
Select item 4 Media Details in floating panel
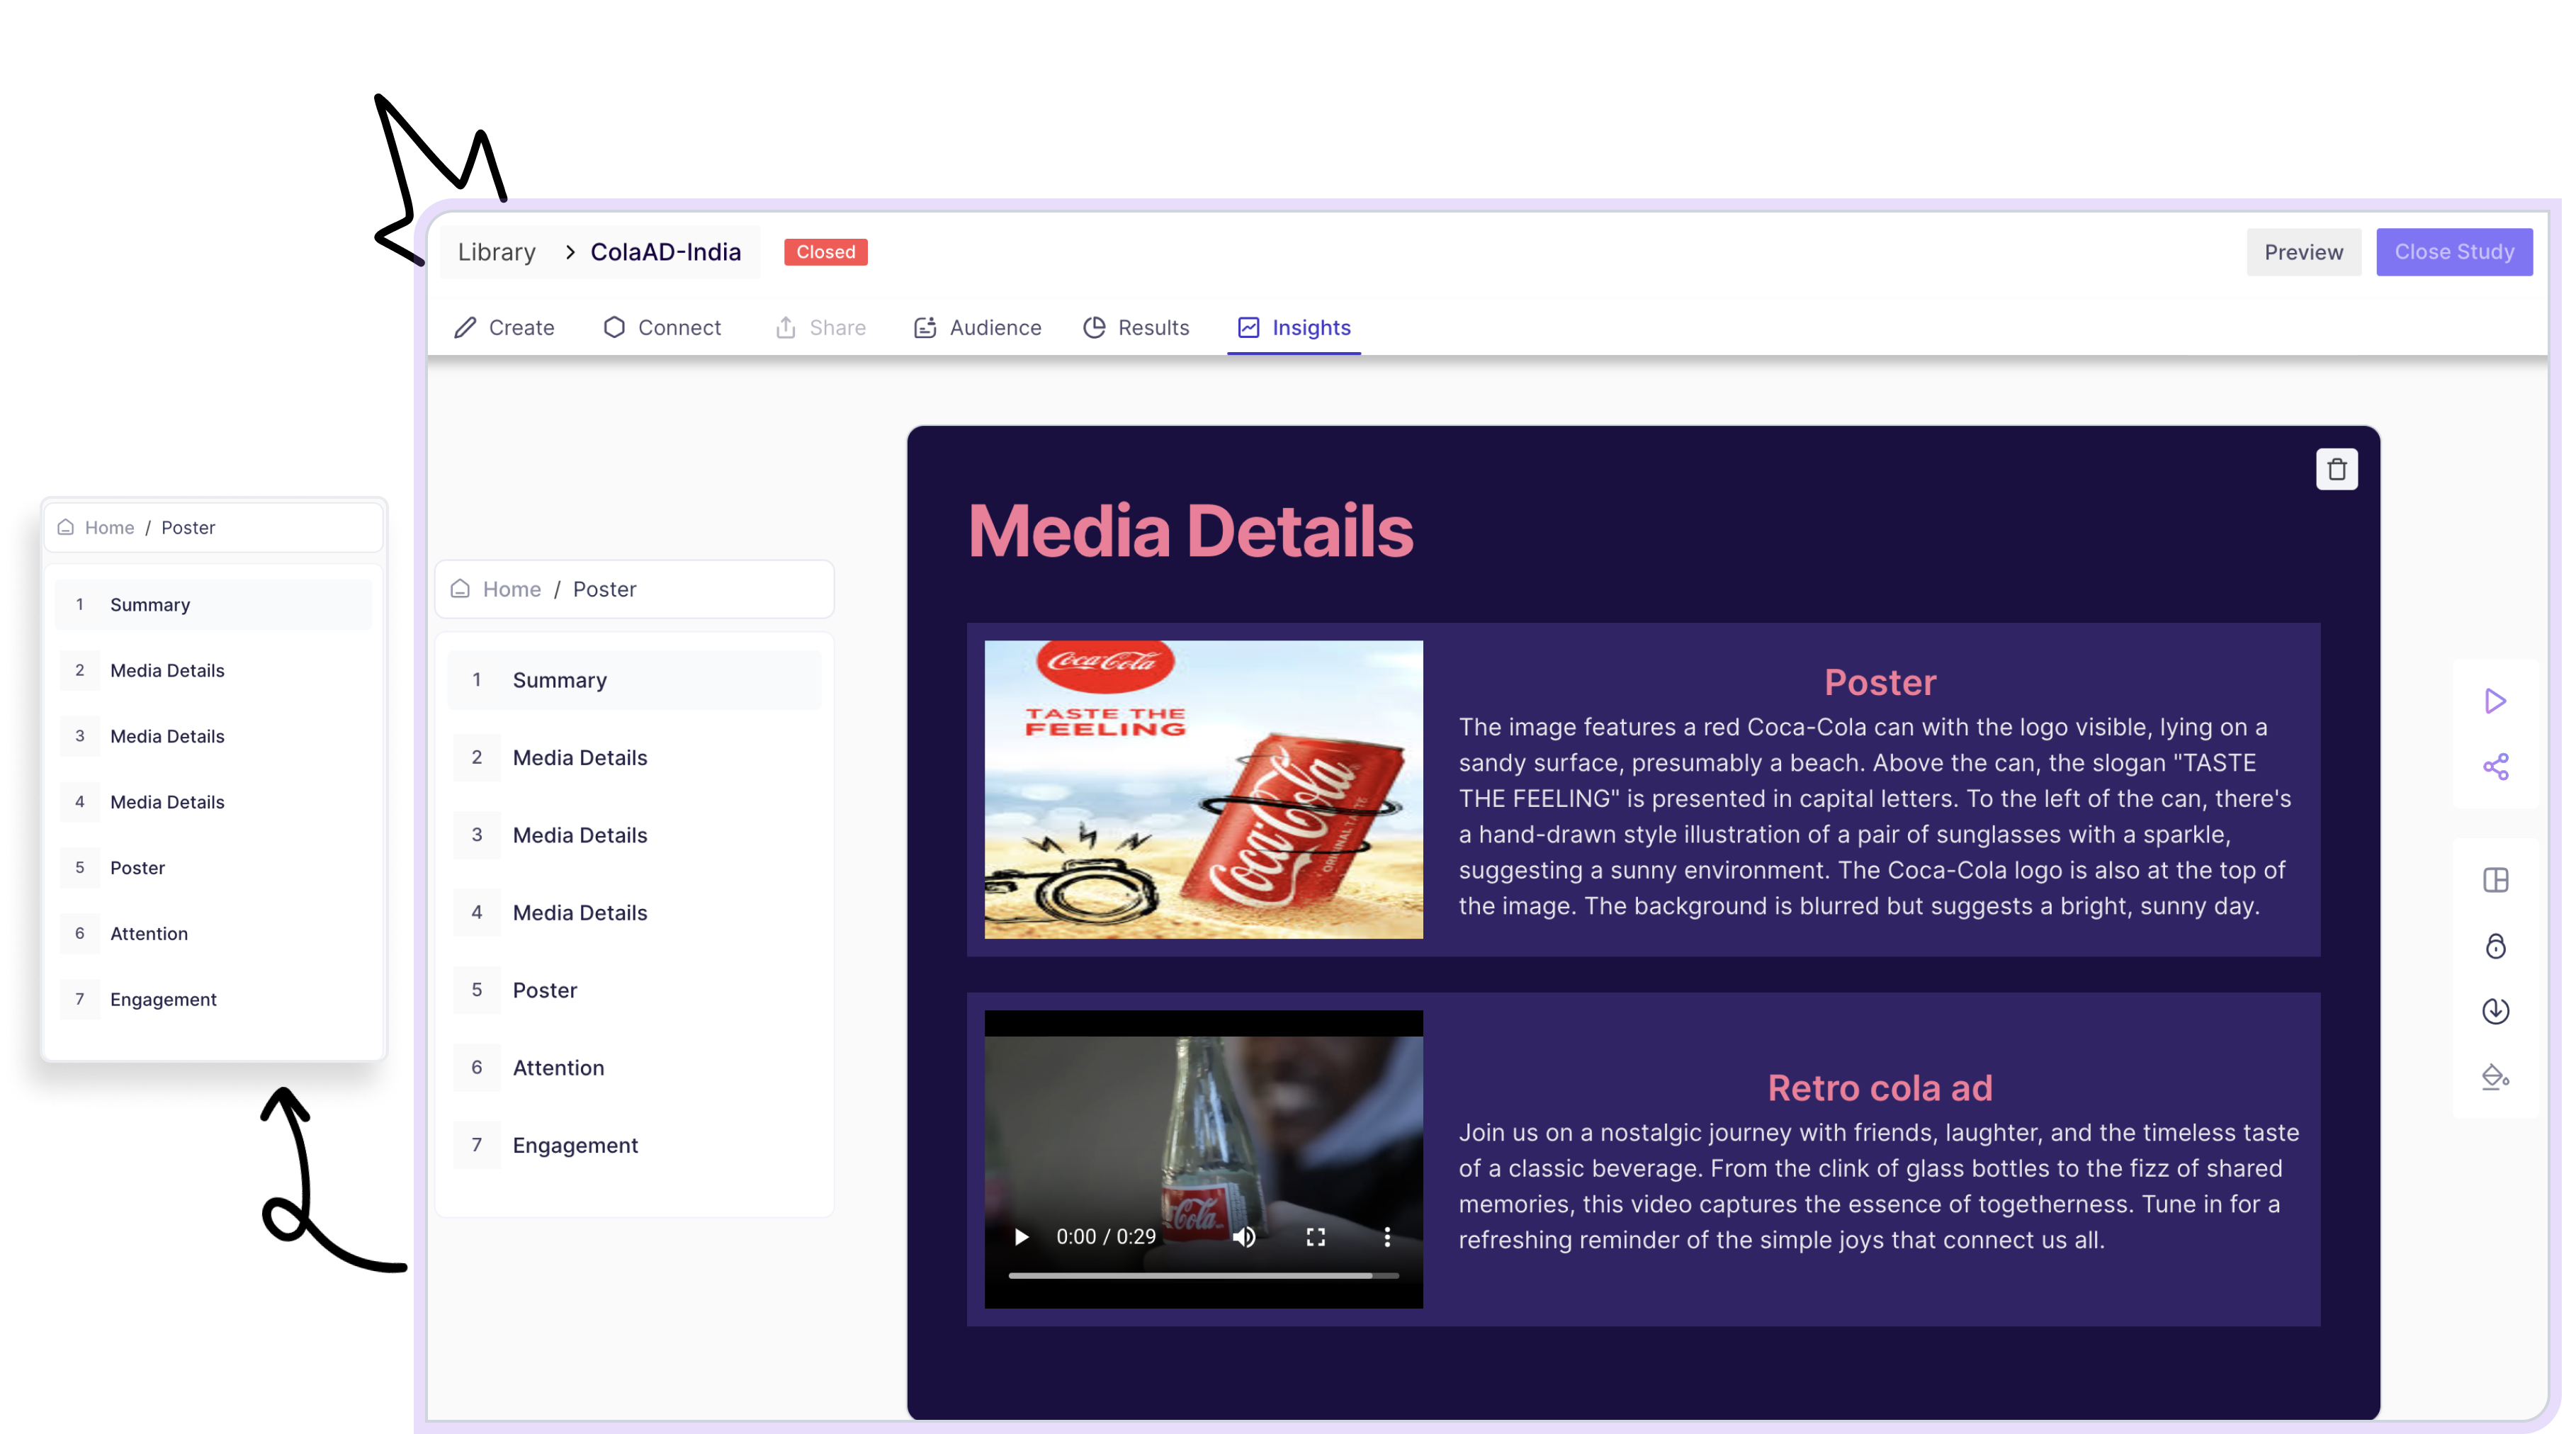pyautogui.click(x=213, y=802)
